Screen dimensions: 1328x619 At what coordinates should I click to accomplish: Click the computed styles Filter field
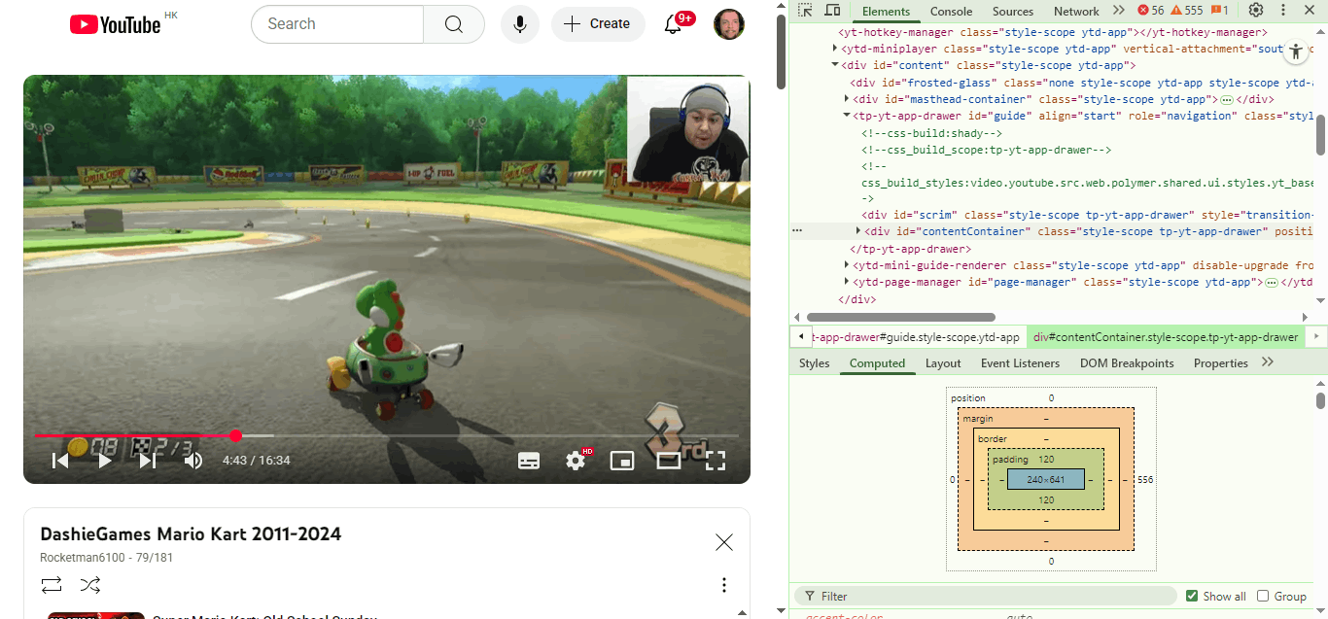point(986,596)
